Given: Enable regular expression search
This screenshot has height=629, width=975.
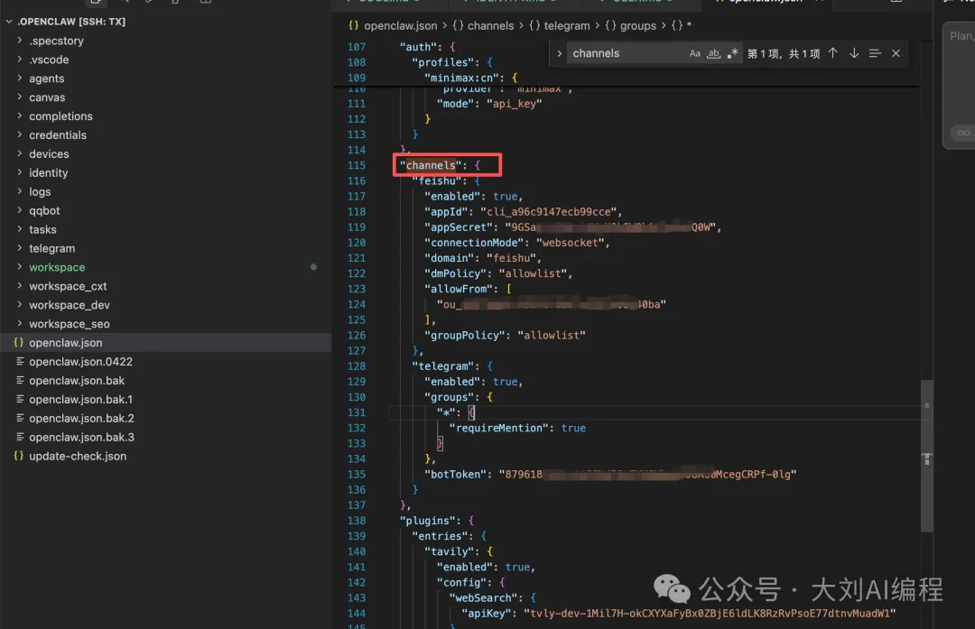Looking at the screenshot, I should (x=732, y=53).
